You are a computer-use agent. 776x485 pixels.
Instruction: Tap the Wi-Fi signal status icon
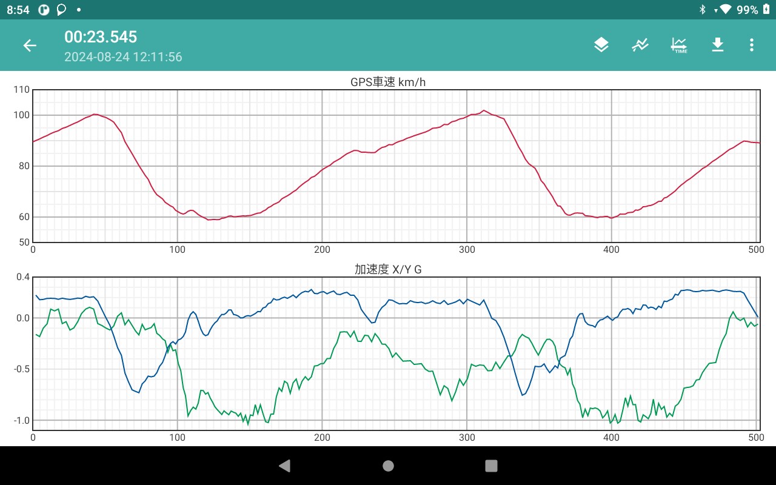(x=726, y=10)
